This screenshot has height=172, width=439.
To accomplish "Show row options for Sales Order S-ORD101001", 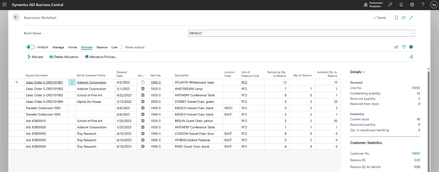I will coord(72,82).
